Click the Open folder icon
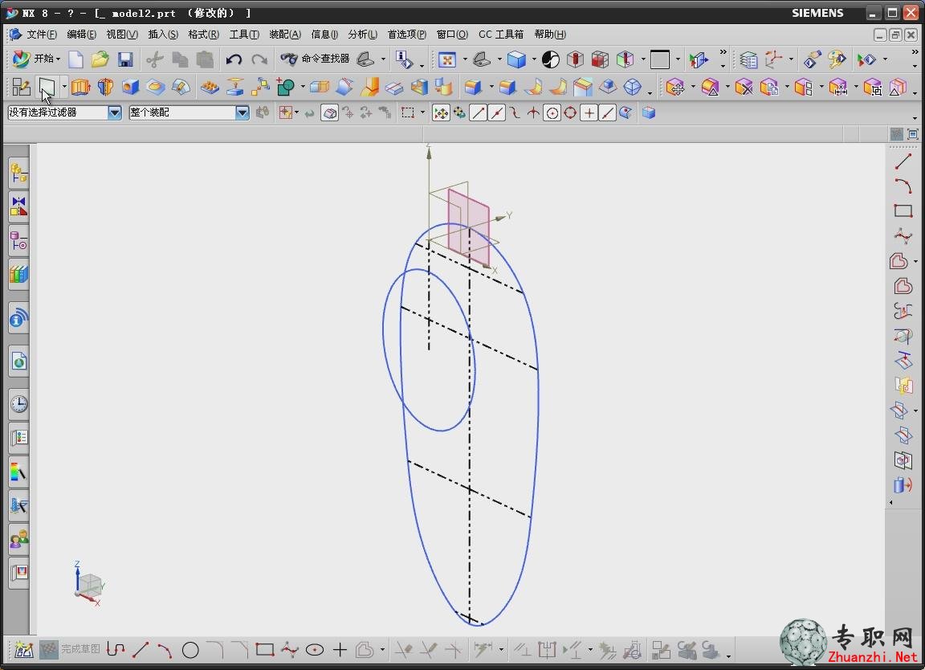Viewport: 925px width, 670px height. coord(100,59)
